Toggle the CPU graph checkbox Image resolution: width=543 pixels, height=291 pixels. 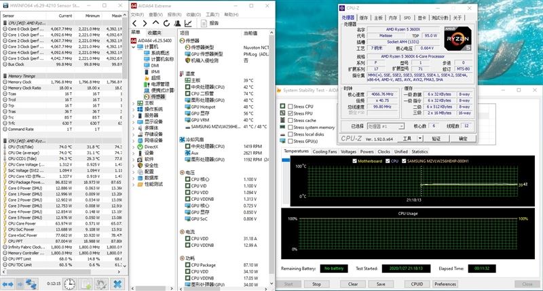pos(388,161)
